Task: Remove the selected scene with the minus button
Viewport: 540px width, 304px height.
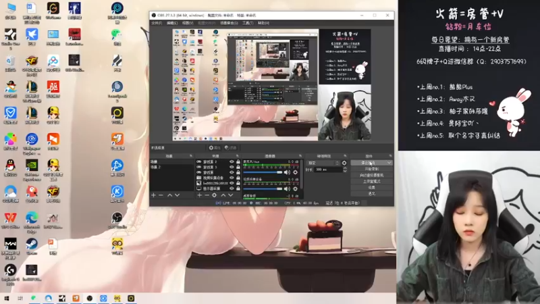Action: point(161,195)
